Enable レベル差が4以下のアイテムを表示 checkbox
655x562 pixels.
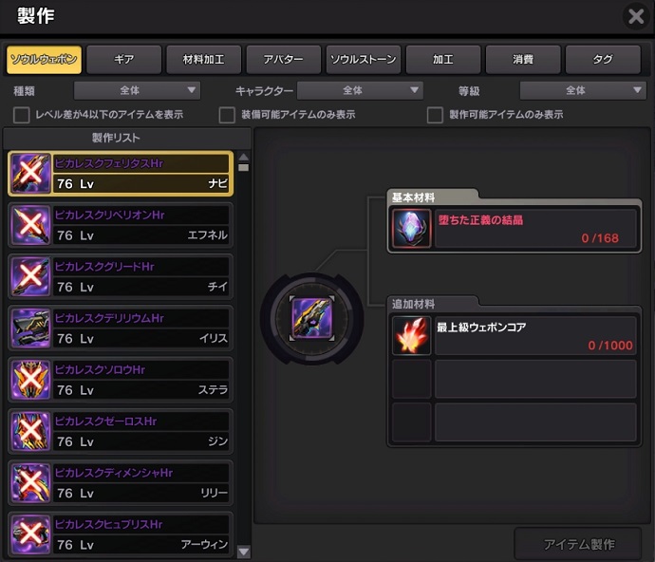tap(21, 115)
